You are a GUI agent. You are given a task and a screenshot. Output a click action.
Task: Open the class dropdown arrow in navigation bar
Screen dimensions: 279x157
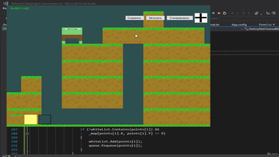(x=241, y=29)
